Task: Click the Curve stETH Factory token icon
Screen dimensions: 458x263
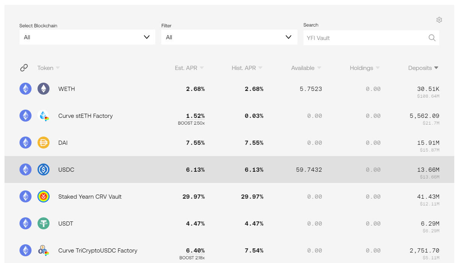Action: pos(44,116)
